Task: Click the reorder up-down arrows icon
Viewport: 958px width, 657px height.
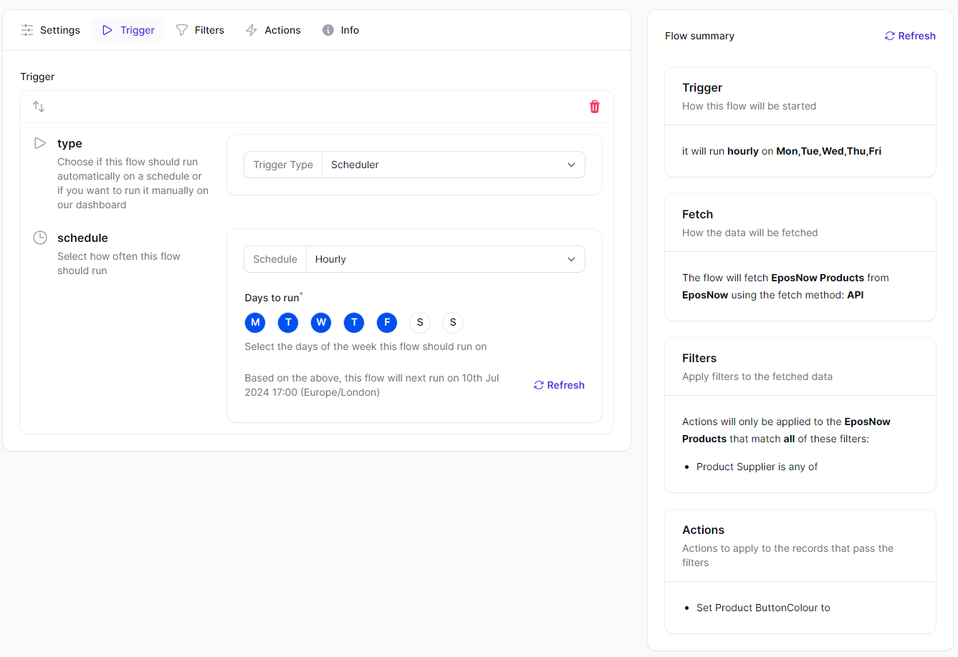Action: [39, 107]
